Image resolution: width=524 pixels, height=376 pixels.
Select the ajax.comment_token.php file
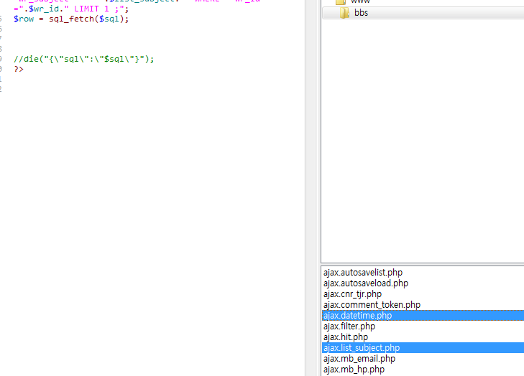(x=372, y=305)
